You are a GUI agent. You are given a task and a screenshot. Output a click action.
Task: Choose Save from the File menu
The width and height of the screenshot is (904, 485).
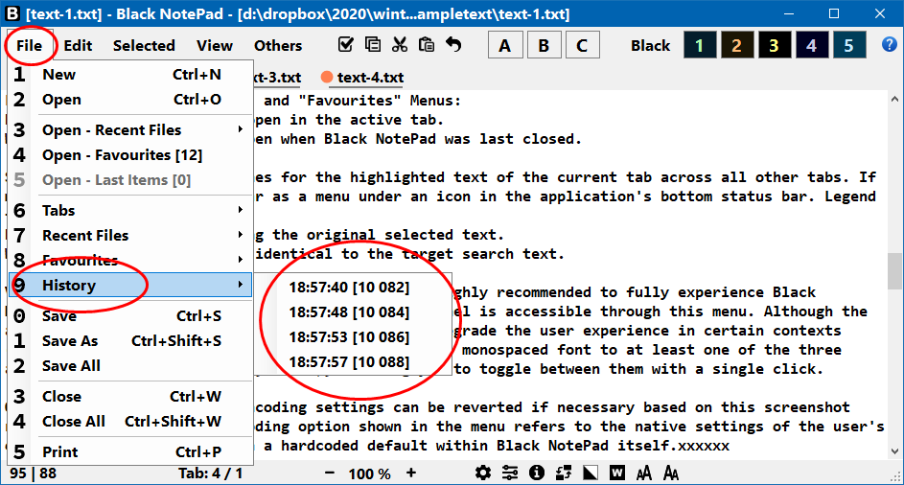(131, 315)
